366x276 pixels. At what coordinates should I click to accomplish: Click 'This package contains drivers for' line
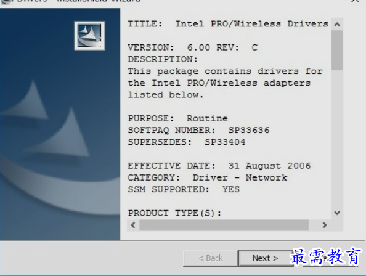pos(225,71)
